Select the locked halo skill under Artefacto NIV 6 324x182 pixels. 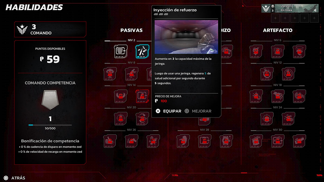(x=299, y=51)
